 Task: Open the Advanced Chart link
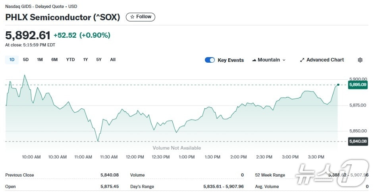(325, 60)
